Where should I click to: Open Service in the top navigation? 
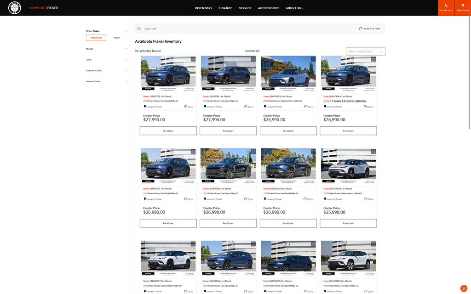coord(245,8)
